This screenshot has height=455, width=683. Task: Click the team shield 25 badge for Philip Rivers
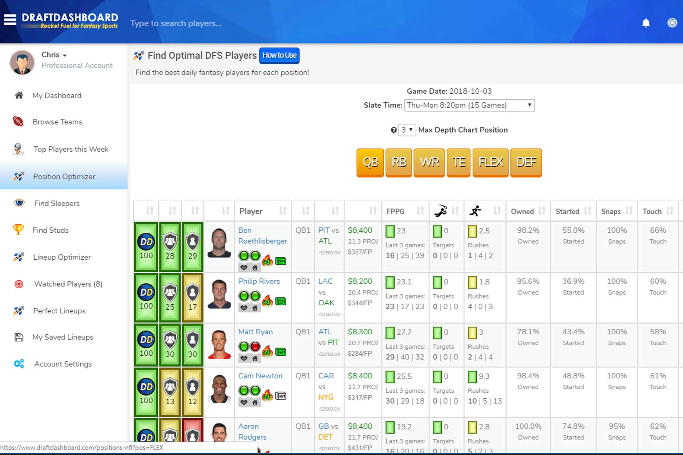tap(170, 298)
